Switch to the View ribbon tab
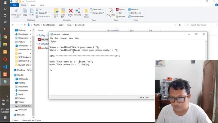Screen dimensions: 218x123 click(42, 5)
